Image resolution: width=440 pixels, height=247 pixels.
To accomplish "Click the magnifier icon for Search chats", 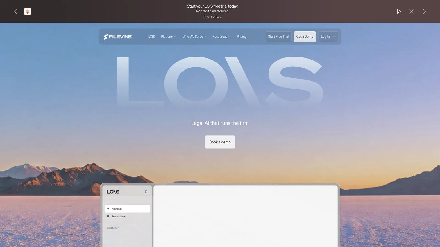I will [108, 216].
